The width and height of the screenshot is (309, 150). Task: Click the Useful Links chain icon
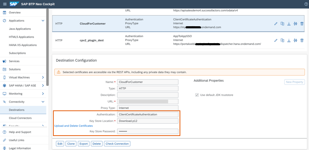click(4, 140)
